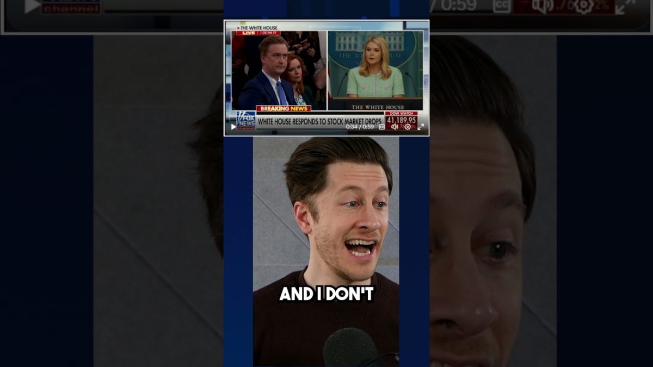Click the microphone at bottom of the video
This screenshot has height=367, width=653.
(351, 348)
